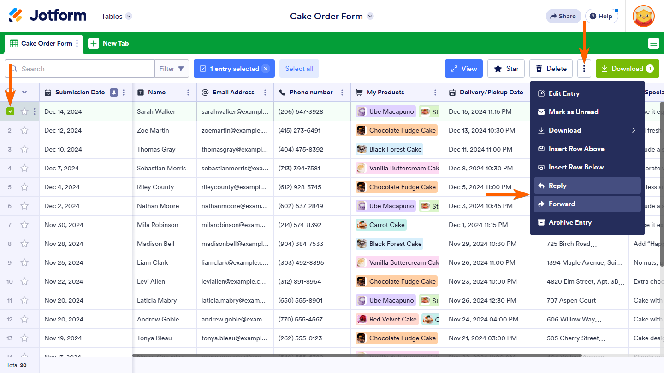
Task: Star the Madison Bell row
Action: pyautogui.click(x=24, y=244)
